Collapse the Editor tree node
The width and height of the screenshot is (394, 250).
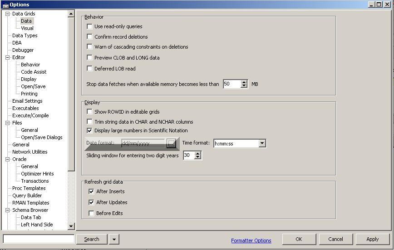8,57
